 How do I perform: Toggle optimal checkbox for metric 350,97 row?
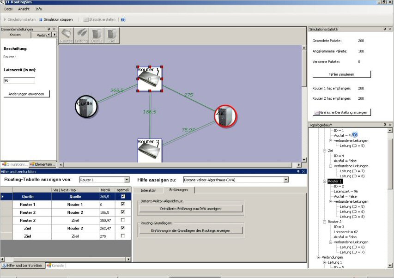122,220
